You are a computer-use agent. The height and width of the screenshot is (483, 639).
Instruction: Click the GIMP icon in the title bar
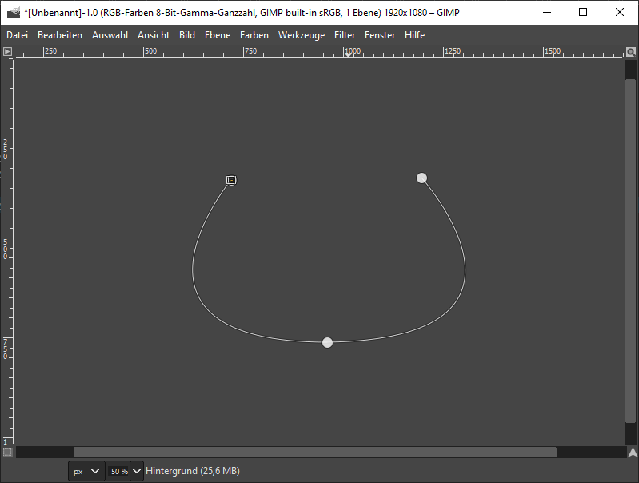(x=13, y=12)
